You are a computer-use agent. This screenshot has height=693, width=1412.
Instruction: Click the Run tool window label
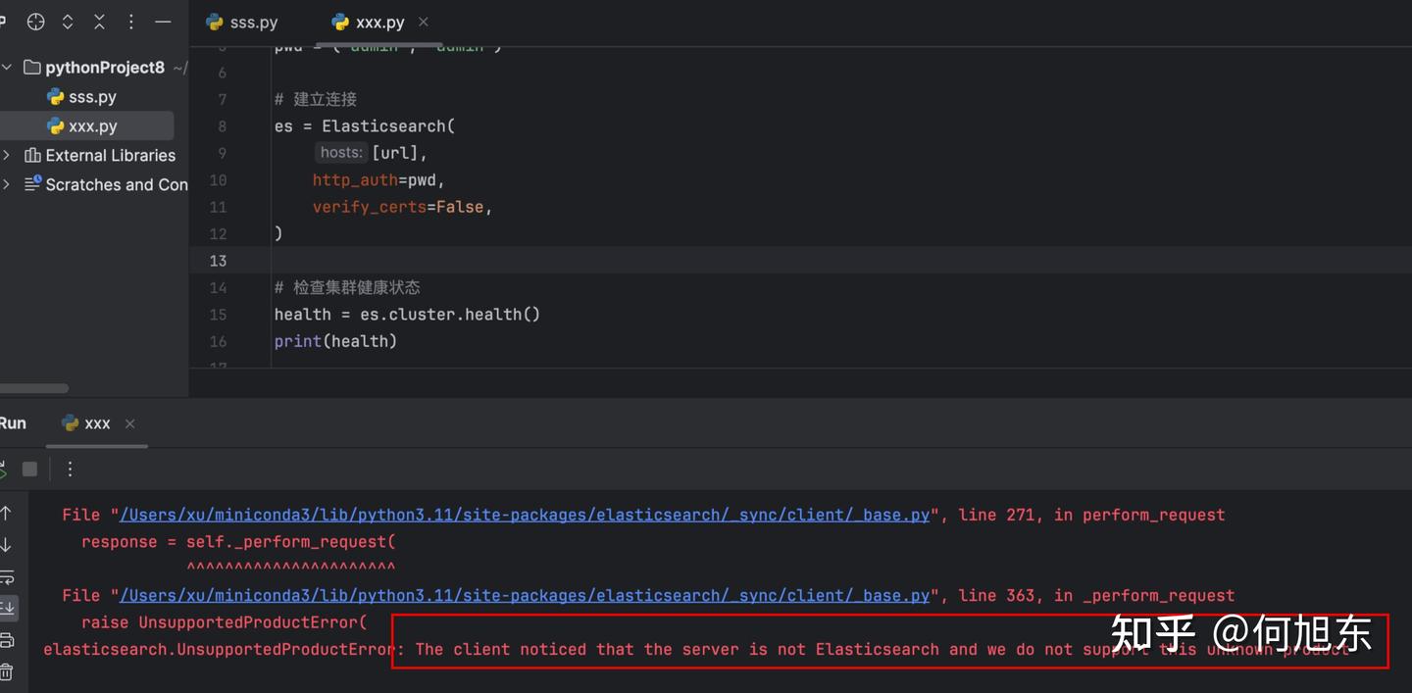pos(13,423)
